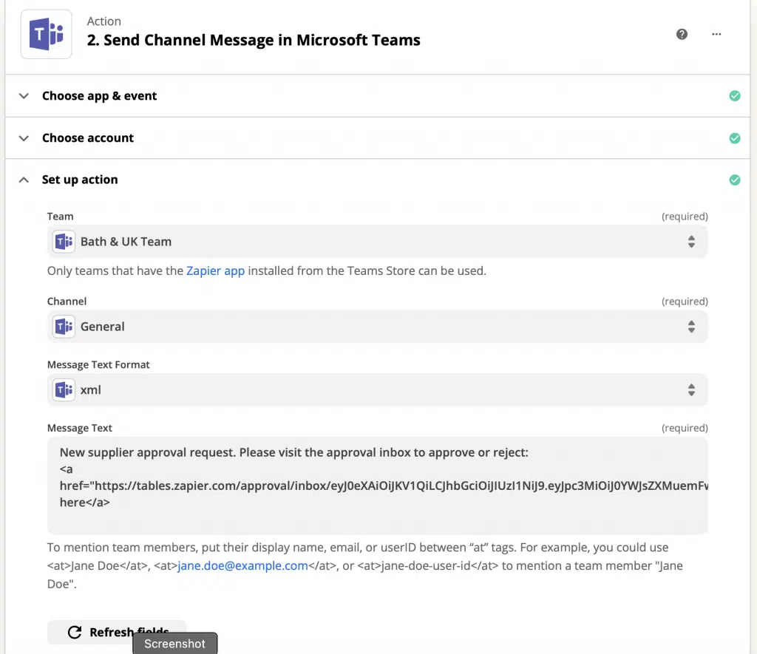Screen dimensions: 757x654
Task: Click the jane.doe@example.com link
Action: click(242, 565)
